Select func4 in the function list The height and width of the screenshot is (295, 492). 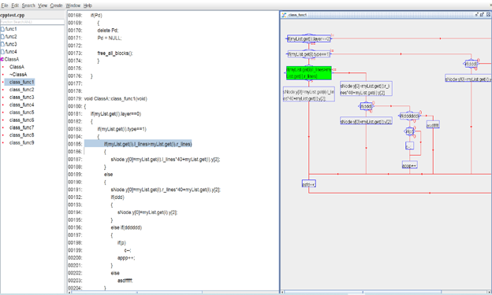click(x=11, y=51)
